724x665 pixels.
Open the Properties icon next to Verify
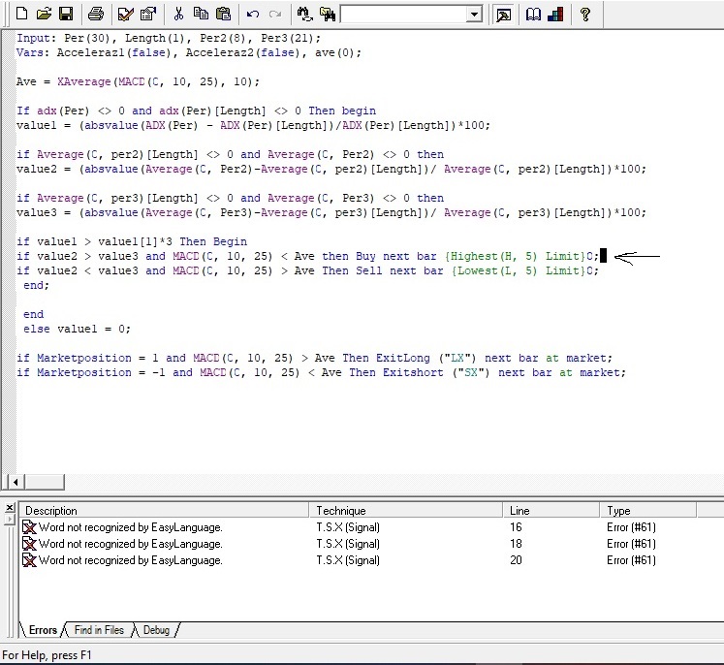pyautogui.click(x=147, y=14)
